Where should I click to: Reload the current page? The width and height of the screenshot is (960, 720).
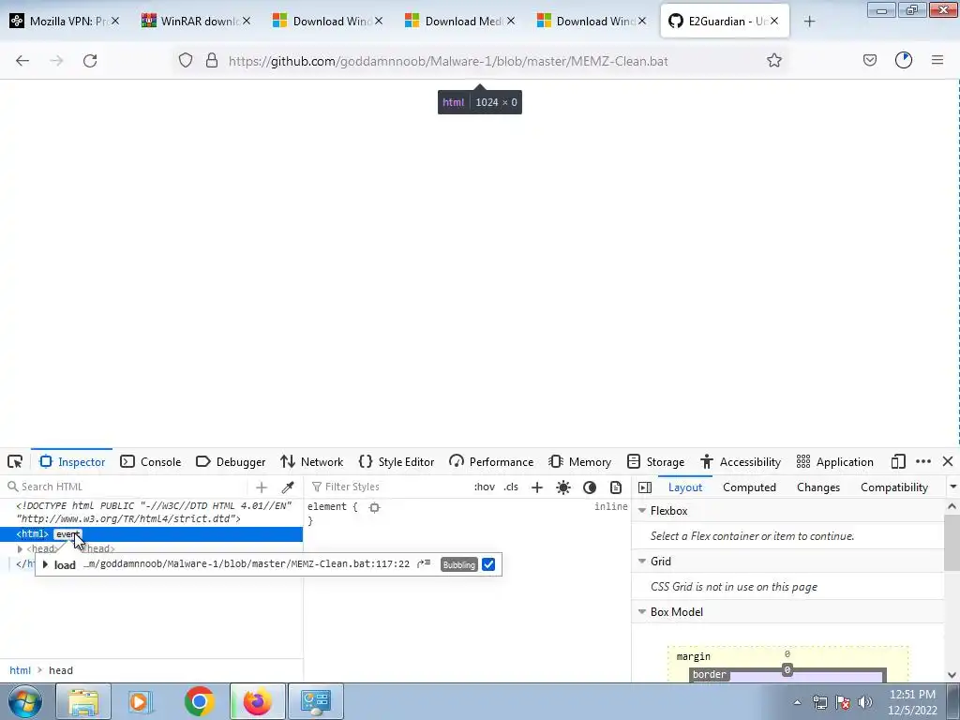coord(90,61)
